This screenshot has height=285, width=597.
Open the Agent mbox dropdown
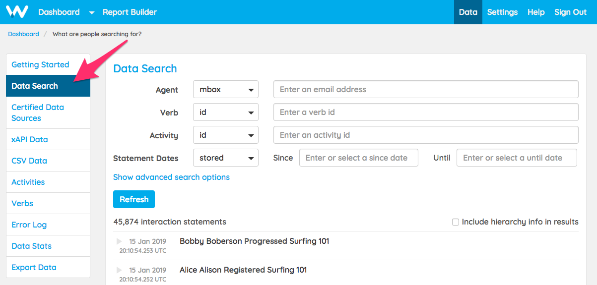click(226, 90)
